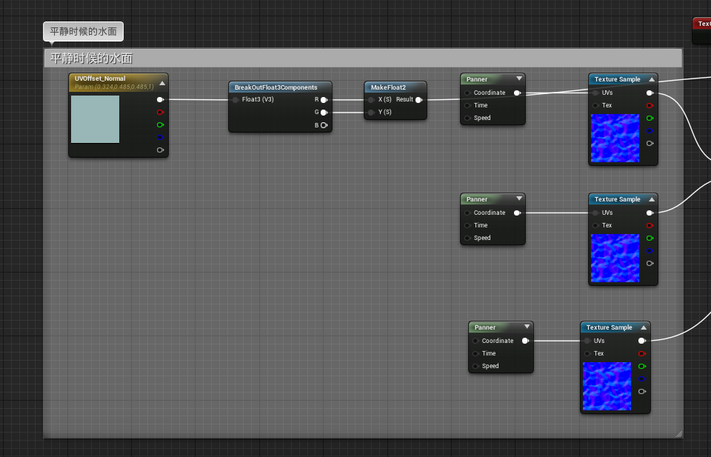The width and height of the screenshot is (711, 457).
Task: Click the red output pin on UVOffset_Normal
Action: click(x=160, y=112)
